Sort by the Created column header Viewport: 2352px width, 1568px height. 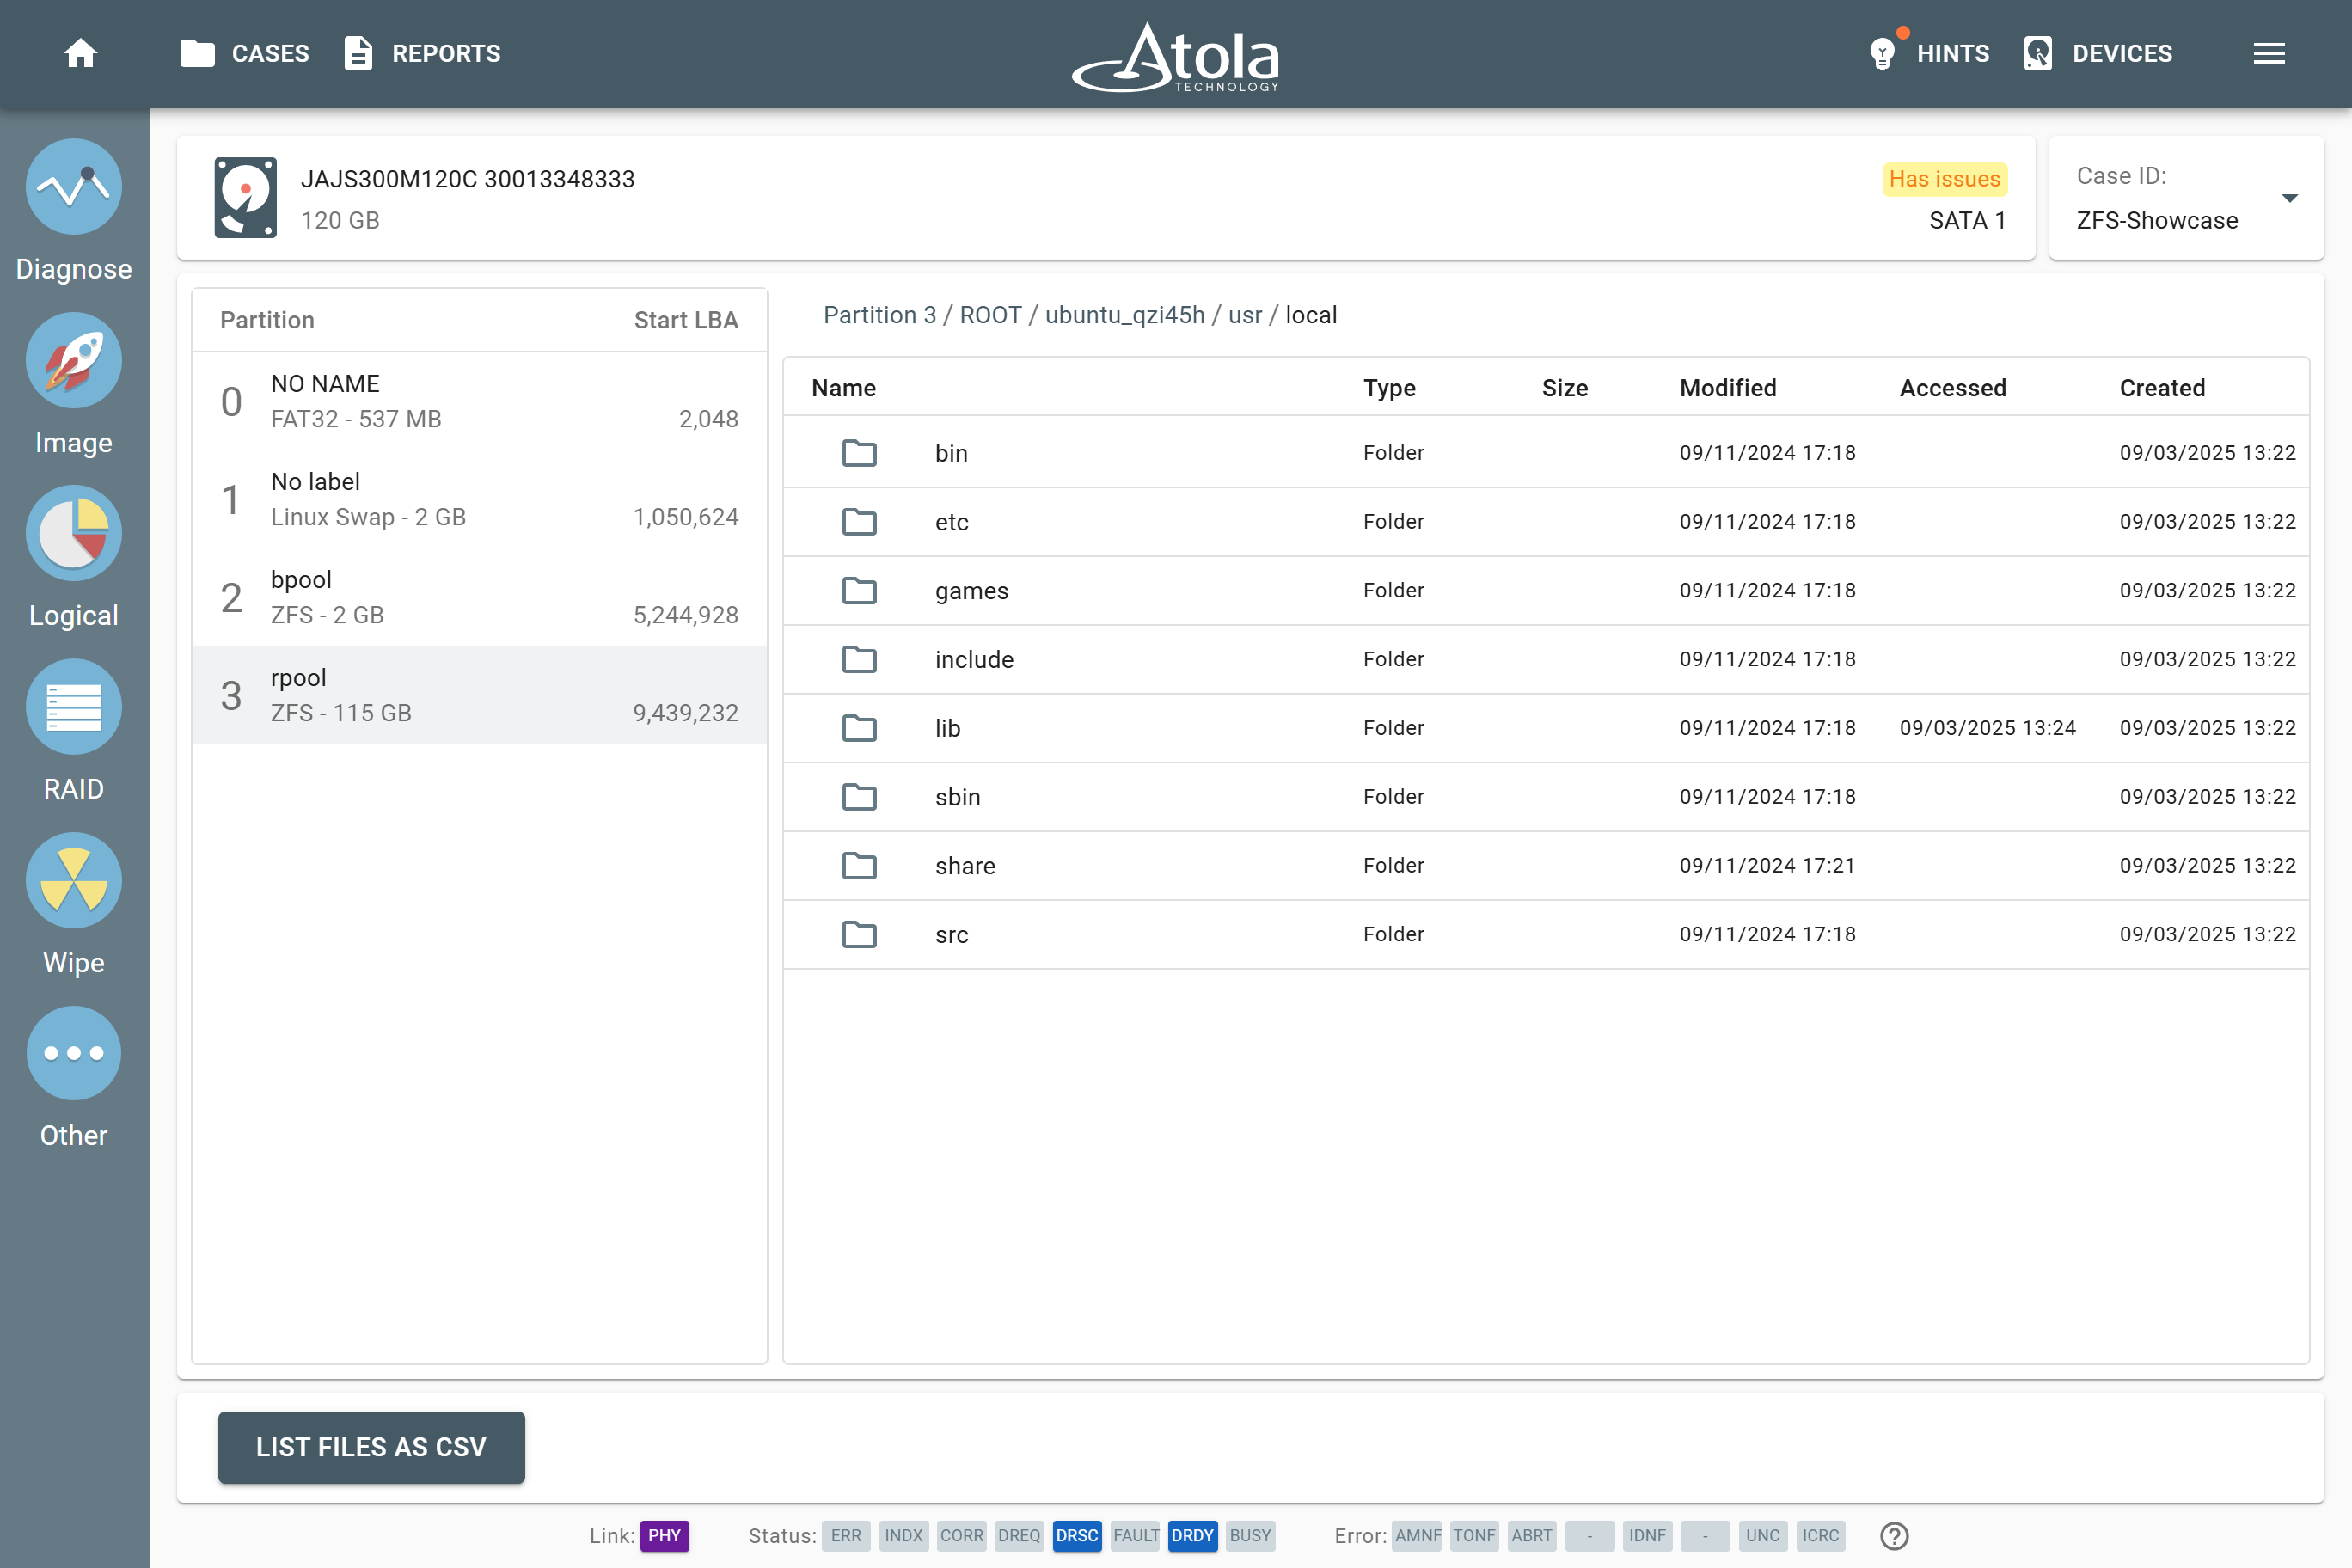[x=2162, y=388]
